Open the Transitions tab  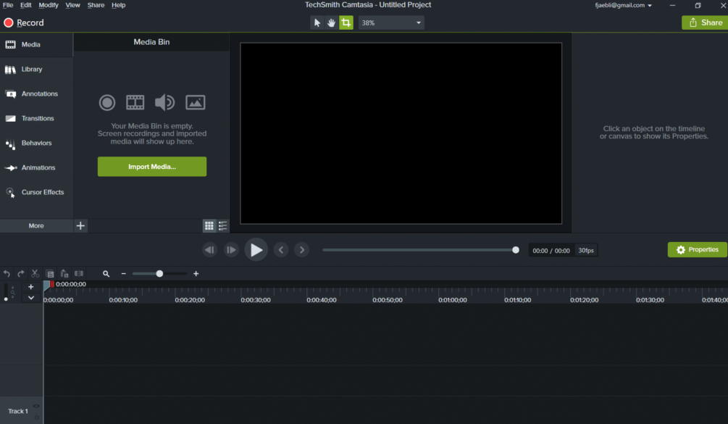click(36, 118)
